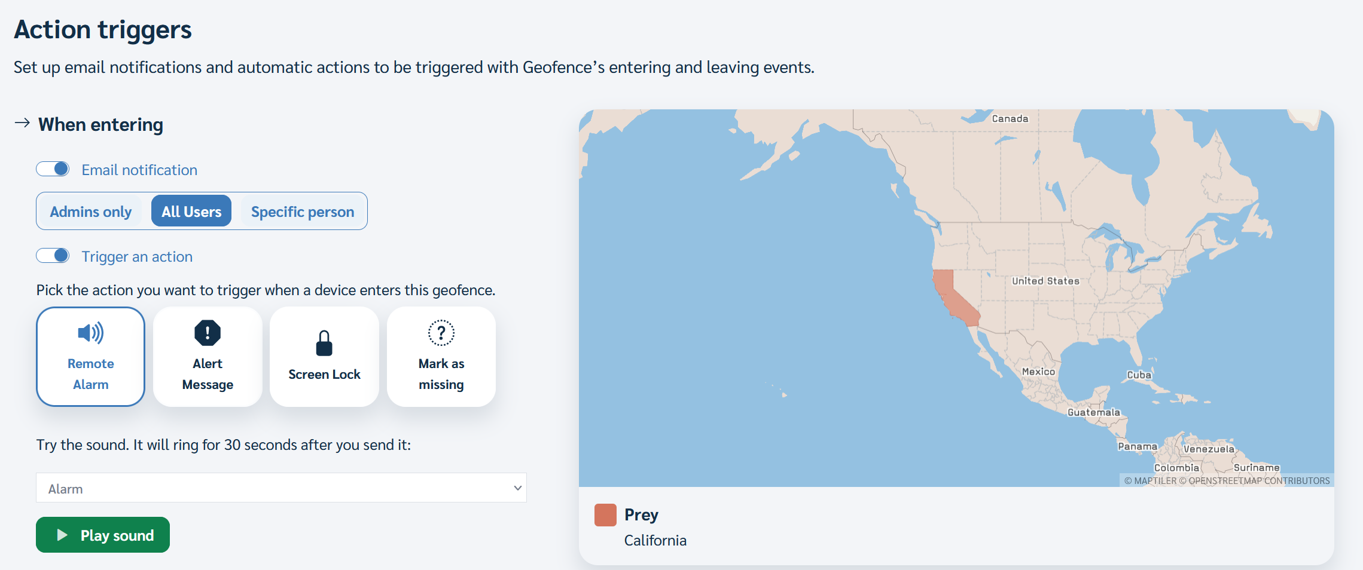Viewport: 1363px width, 570px height.
Task: Choose the Alert Message exclamation icon
Action: click(208, 333)
